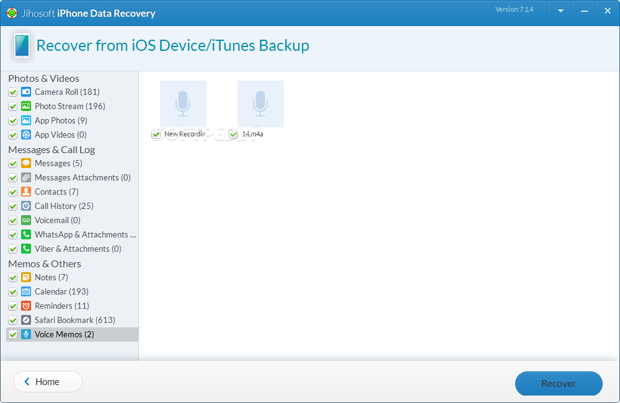Viewport: 620px width, 403px height.
Task: Open the Camera Roll (181) category
Action: (67, 92)
